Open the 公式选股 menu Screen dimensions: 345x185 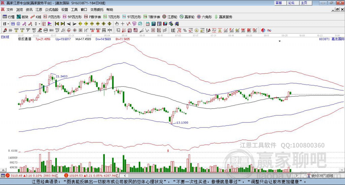[52, 10]
